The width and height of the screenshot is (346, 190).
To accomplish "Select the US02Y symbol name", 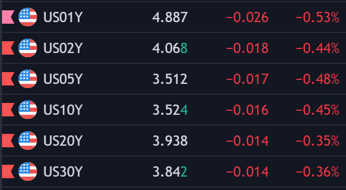I will (x=63, y=48).
